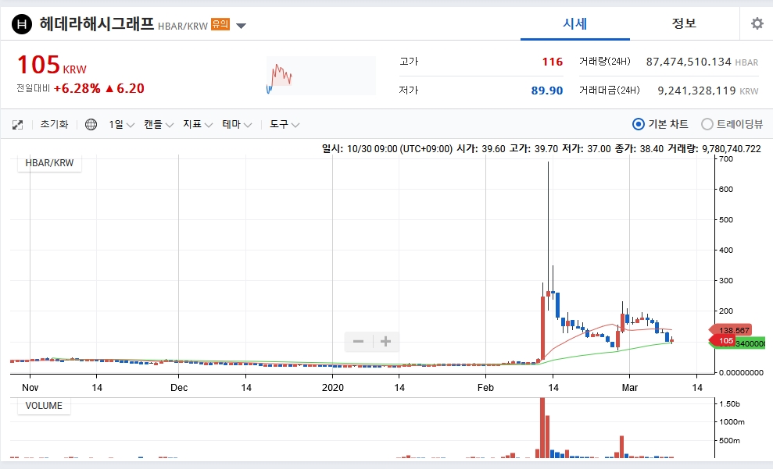Screen dimensions: 773x469
Task: Click the 700 price axis label
Action: click(726, 159)
